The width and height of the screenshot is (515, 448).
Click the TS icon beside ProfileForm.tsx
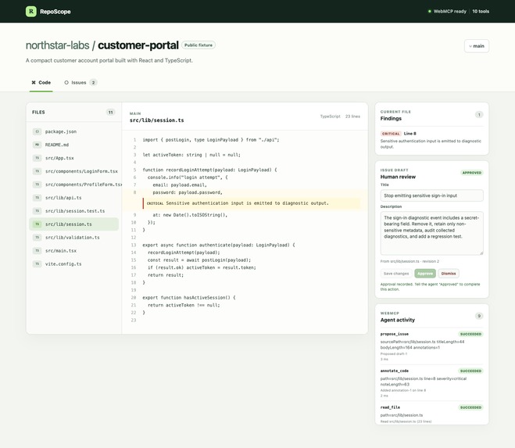(x=37, y=185)
